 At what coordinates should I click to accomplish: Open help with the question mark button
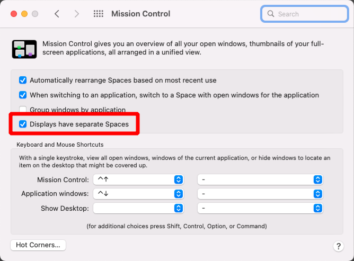point(339,246)
